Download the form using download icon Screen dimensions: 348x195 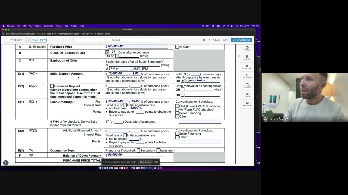pyautogui.click(x=209, y=40)
